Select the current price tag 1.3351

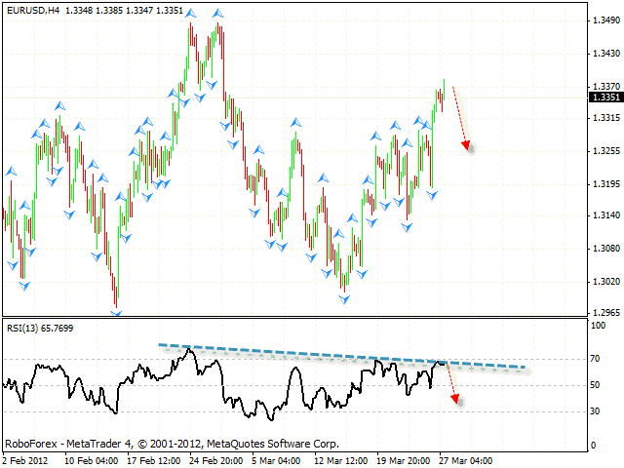pos(605,97)
